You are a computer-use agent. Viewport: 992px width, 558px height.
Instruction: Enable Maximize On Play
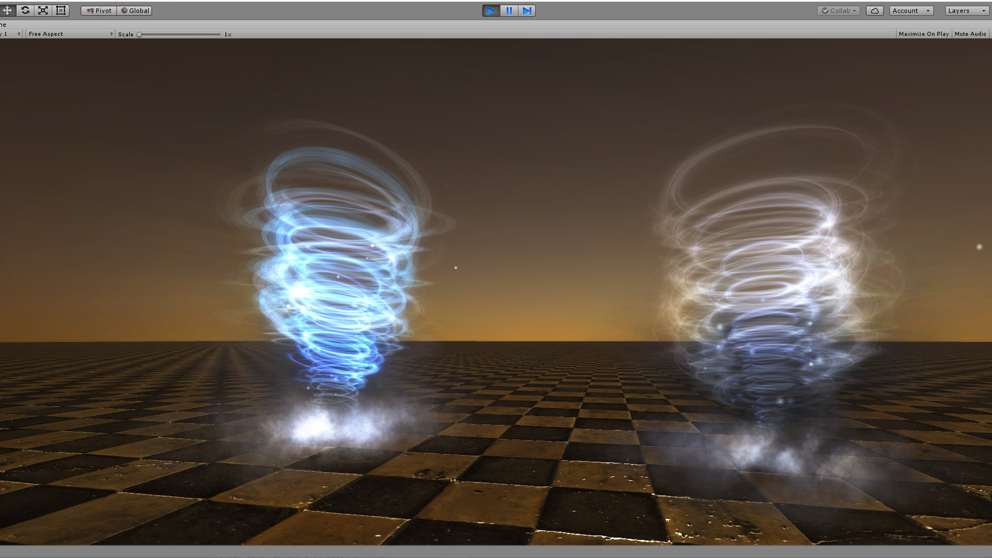[x=923, y=34]
